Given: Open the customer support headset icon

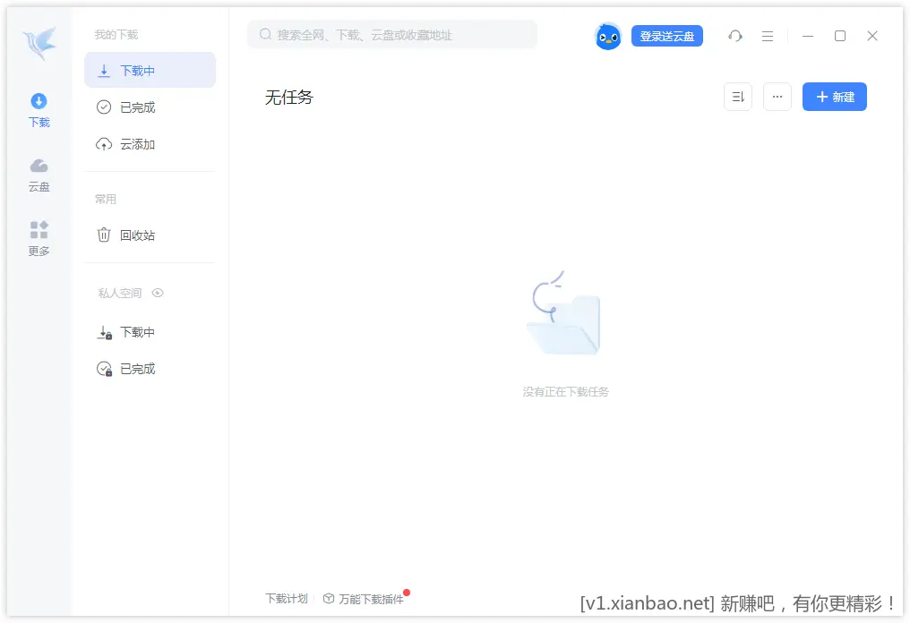Looking at the screenshot, I should (734, 36).
